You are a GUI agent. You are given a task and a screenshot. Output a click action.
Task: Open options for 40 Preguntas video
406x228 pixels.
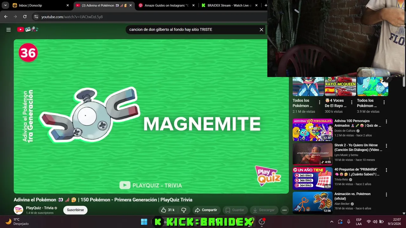[386, 170]
